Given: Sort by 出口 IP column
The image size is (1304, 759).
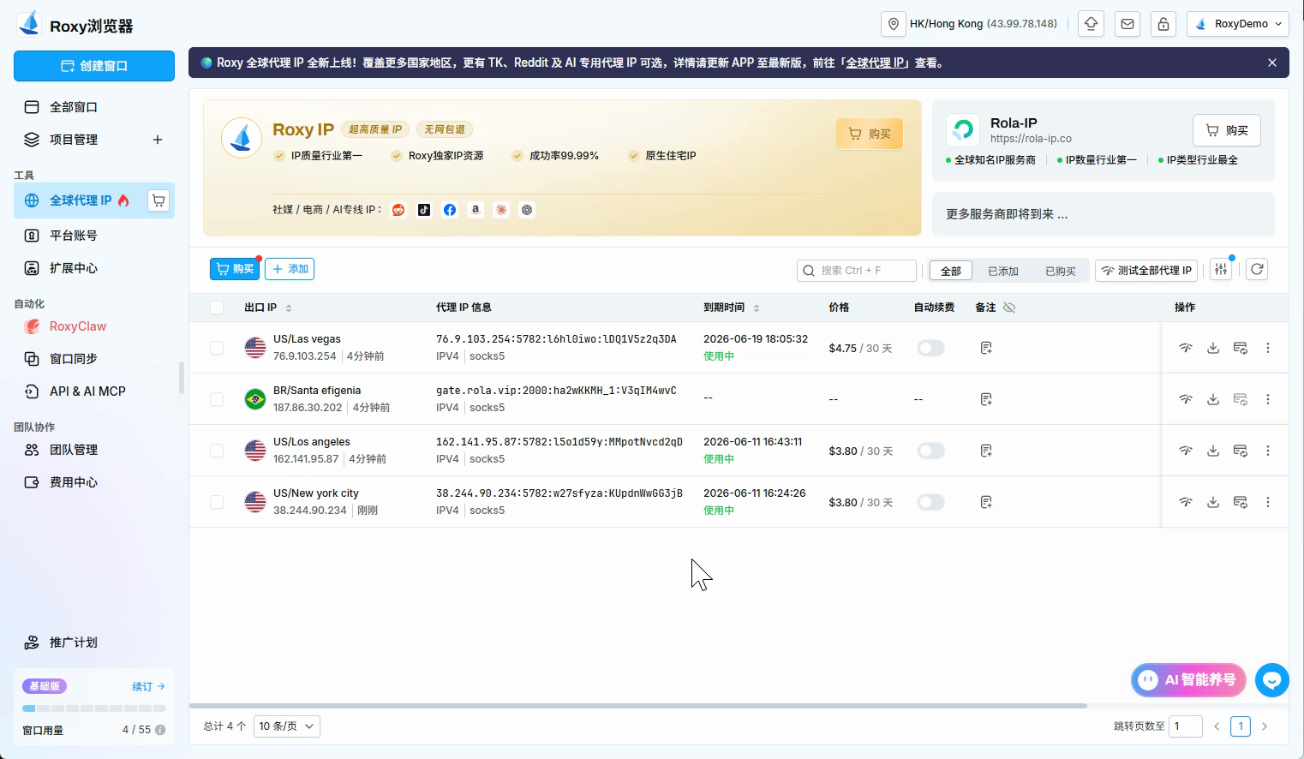Looking at the screenshot, I should click(289, 308).
